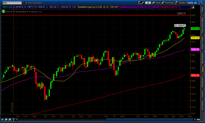Activate the zoom out magnifier icon
This screenshot has height=123, width=205.
pos(10,119)
